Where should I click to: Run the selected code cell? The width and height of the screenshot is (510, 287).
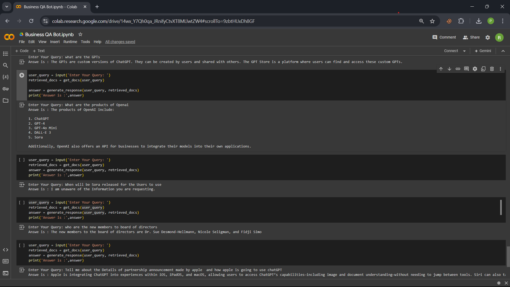pos(22,75)
